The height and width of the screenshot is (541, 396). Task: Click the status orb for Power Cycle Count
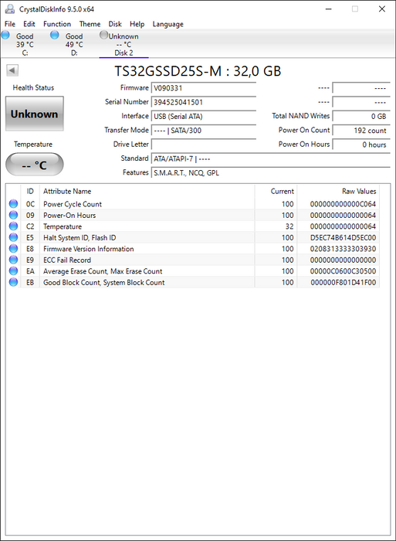pyautogui.click(x=13, y=204)
